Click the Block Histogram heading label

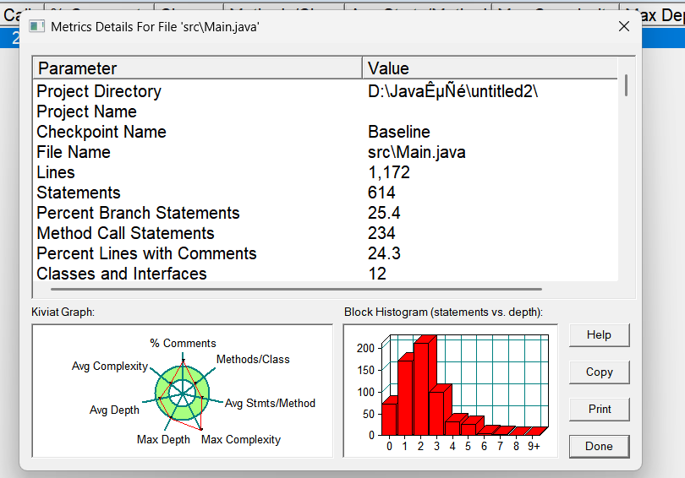pyautogui.click(x=443, y=312)
